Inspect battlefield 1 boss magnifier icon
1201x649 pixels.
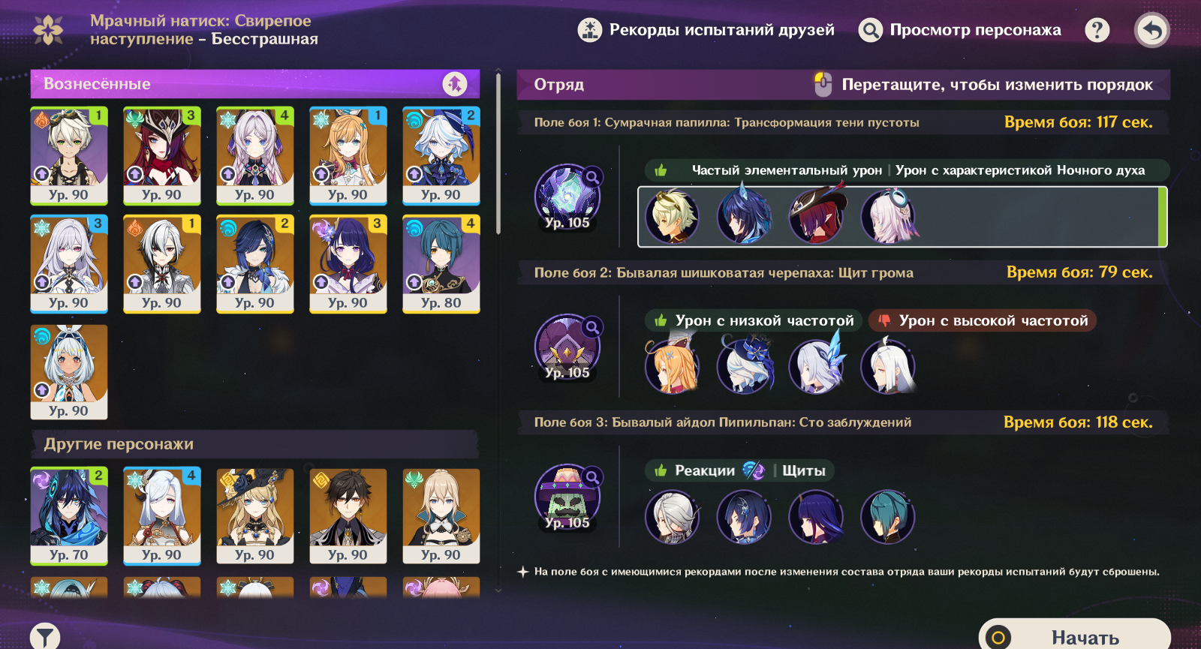click(592, 177)
